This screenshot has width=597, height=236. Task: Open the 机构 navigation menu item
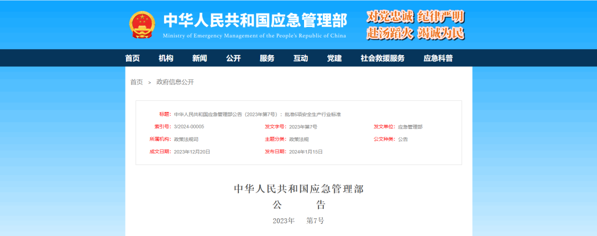tap(166, 58)
